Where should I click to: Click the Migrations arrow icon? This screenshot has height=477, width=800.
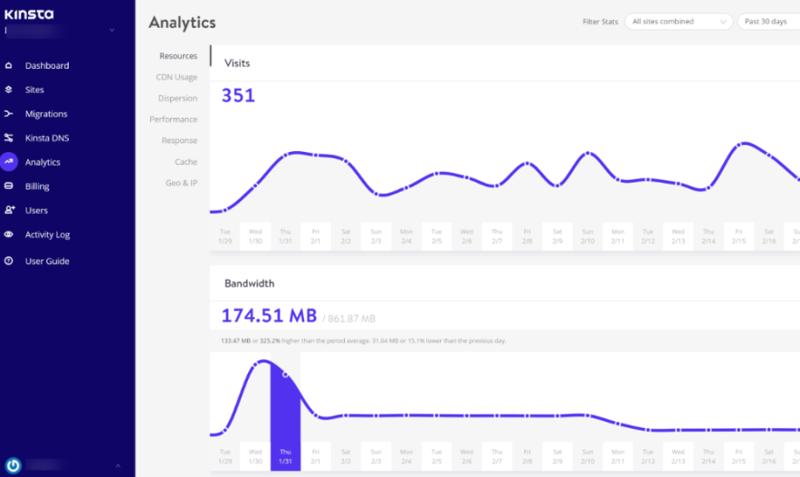[9, 114]
